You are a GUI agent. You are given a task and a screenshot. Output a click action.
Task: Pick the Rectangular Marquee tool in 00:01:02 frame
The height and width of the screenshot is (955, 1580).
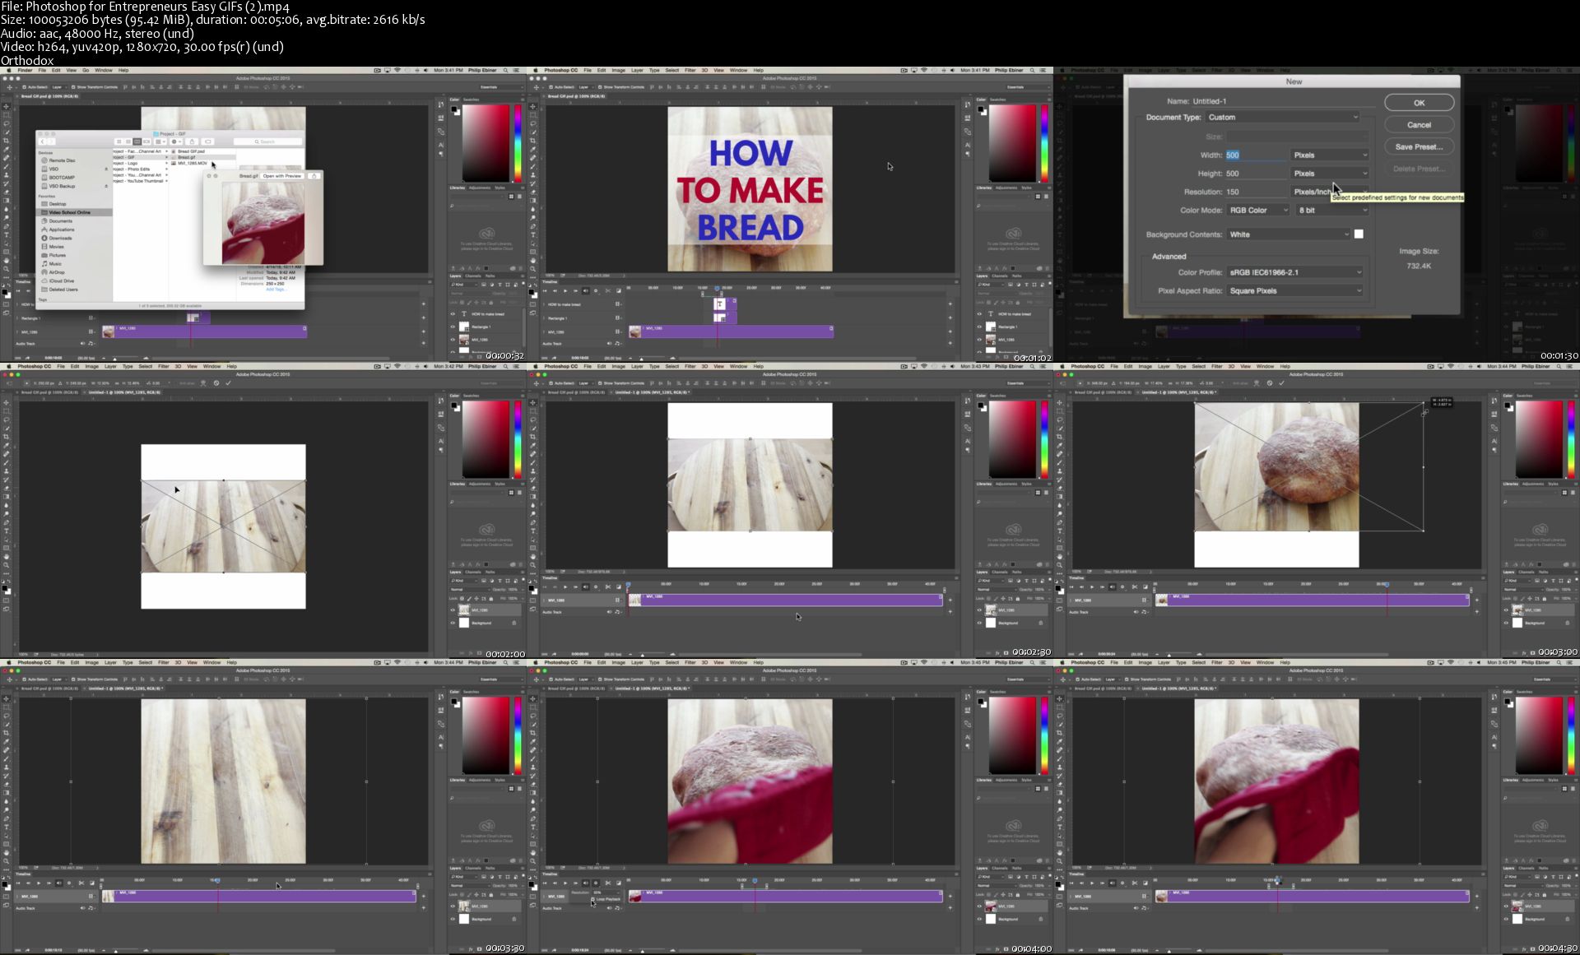pos(532,115)
